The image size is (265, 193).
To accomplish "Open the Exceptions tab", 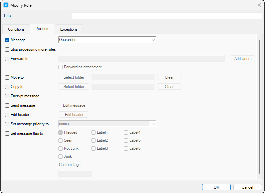I will click(x=69, y=29).
